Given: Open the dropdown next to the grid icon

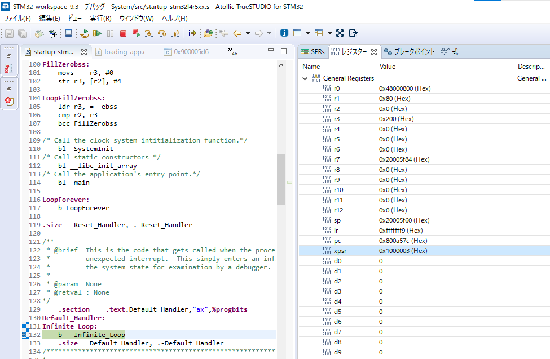Looking at the screenshot, I should [329, 33].
